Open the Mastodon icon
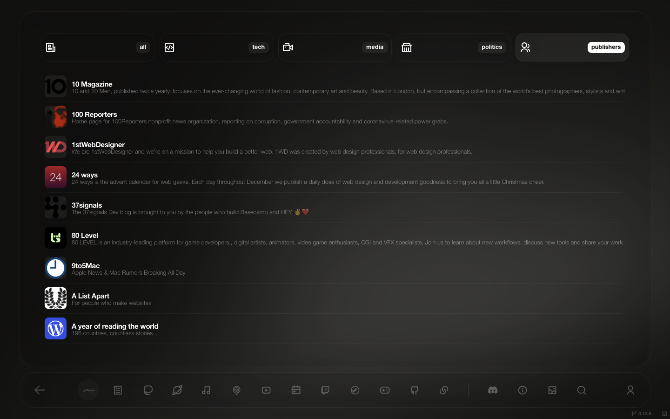The height and width of the screenshot is (419, 670). pyautogui.click(x=148, y=390)
